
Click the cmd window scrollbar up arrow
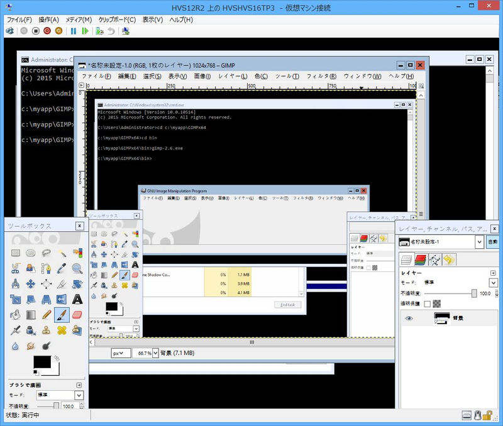point(490,70)
